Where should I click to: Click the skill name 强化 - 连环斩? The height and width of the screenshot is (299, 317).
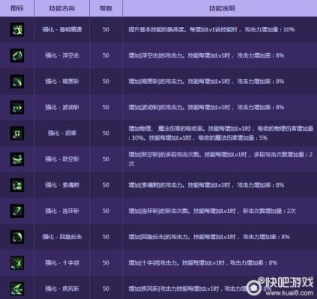pyautogui.click(x=62, y=211)
